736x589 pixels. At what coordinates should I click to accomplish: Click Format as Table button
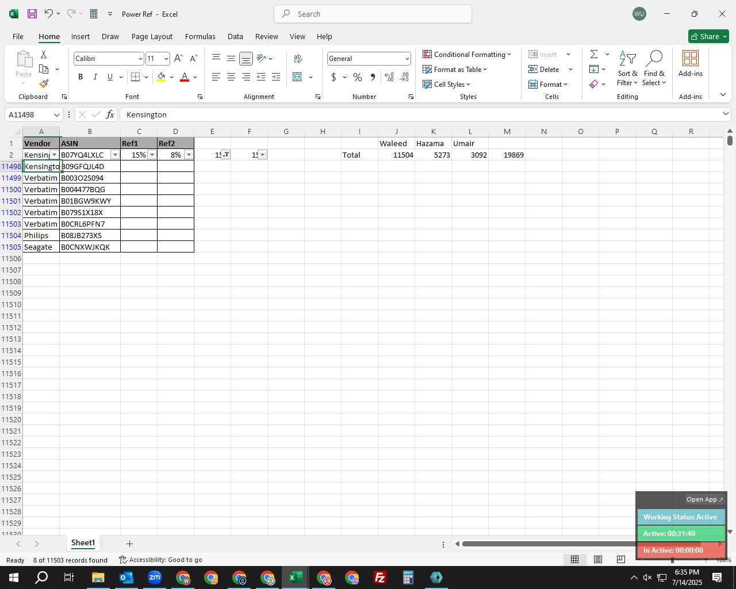pyautogui.click(x=455, y=69)
